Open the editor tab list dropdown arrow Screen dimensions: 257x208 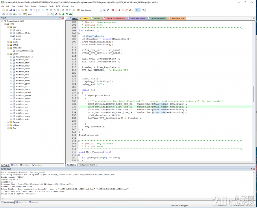[x=251, y=18]
